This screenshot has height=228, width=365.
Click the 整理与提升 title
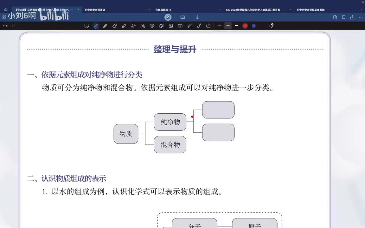coord(175,49)
